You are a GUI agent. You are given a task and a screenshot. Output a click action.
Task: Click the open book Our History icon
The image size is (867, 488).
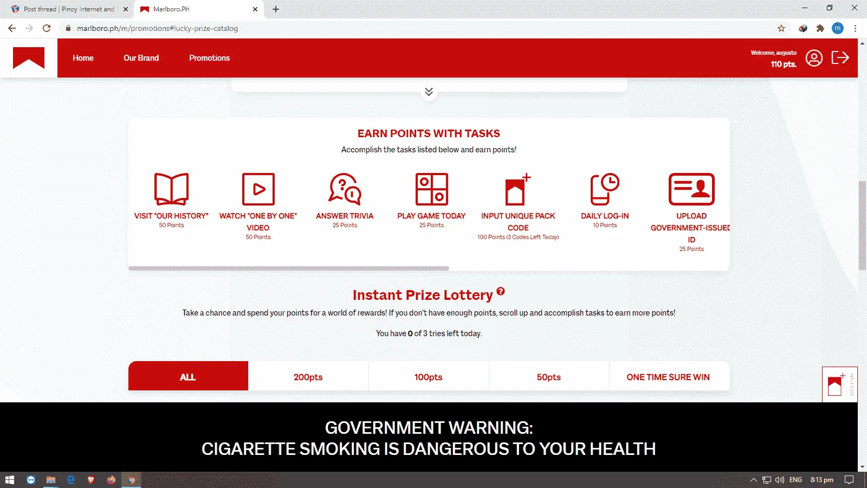click(x=171, y=189)
